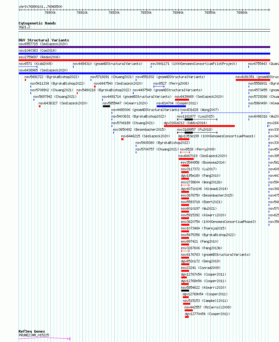
Task: Open nsv4484310 gnomADStructuralVariants label
Action: click(108, 64)
